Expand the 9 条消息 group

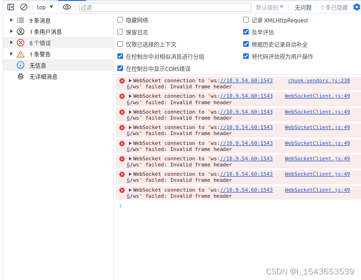[x=11, y=20]
